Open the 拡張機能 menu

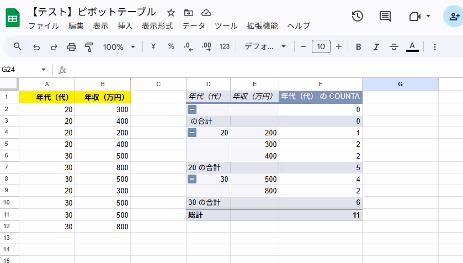click(263, 26)
